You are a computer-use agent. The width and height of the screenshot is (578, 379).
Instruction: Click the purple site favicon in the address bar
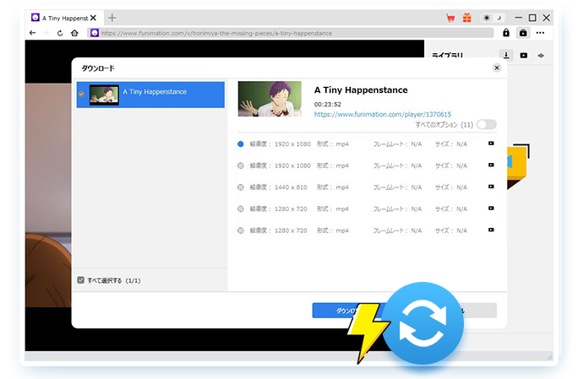click(95, 33)
